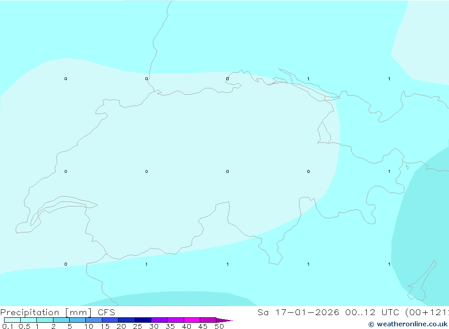This screenshot has height=329, width=449.
Task: Click the 'Precipitation [mm] CFS' title text
Action: pos(57,312)
